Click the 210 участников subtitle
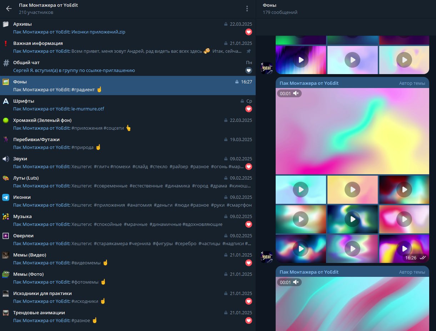Screen dimensions: 436x331 click(36, 12)
